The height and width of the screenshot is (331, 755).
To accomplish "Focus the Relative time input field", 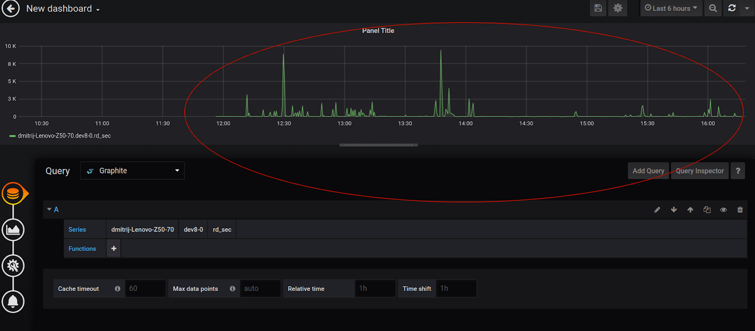I will pyautogui.click(x=375, y=289).
